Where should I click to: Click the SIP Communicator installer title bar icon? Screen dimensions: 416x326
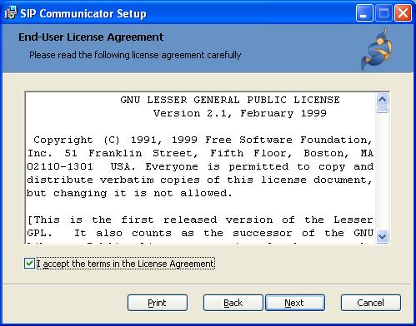pos(11,12)
